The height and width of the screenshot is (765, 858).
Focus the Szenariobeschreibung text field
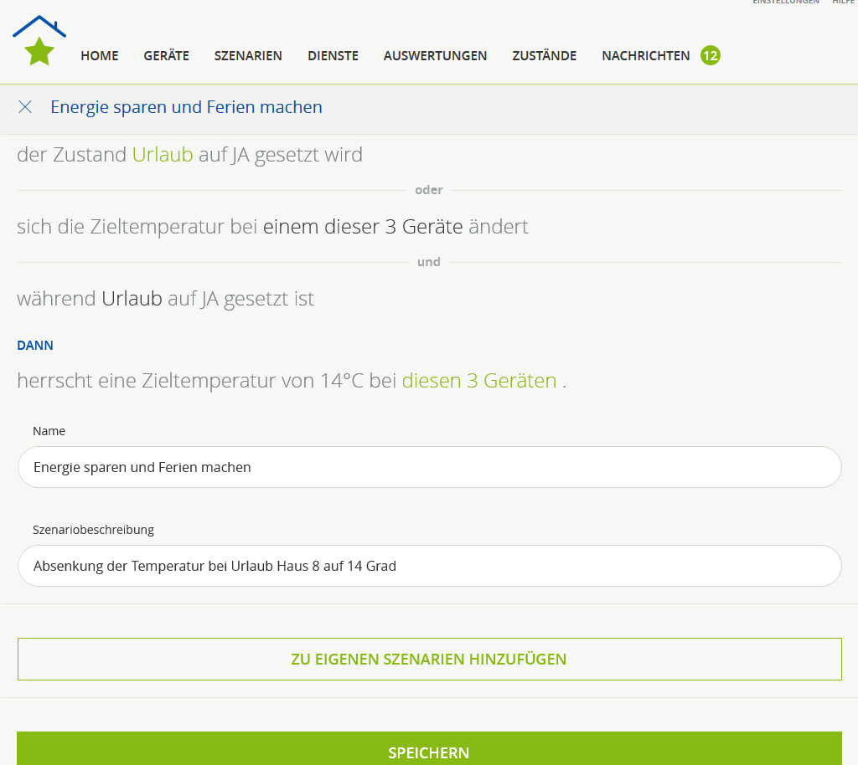pyautogui.click(x=429, y=566)
